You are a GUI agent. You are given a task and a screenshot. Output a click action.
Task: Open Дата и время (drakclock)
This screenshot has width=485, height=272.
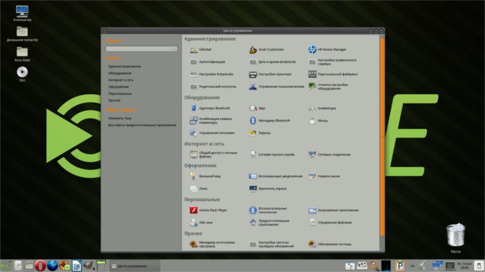(272, 61)
